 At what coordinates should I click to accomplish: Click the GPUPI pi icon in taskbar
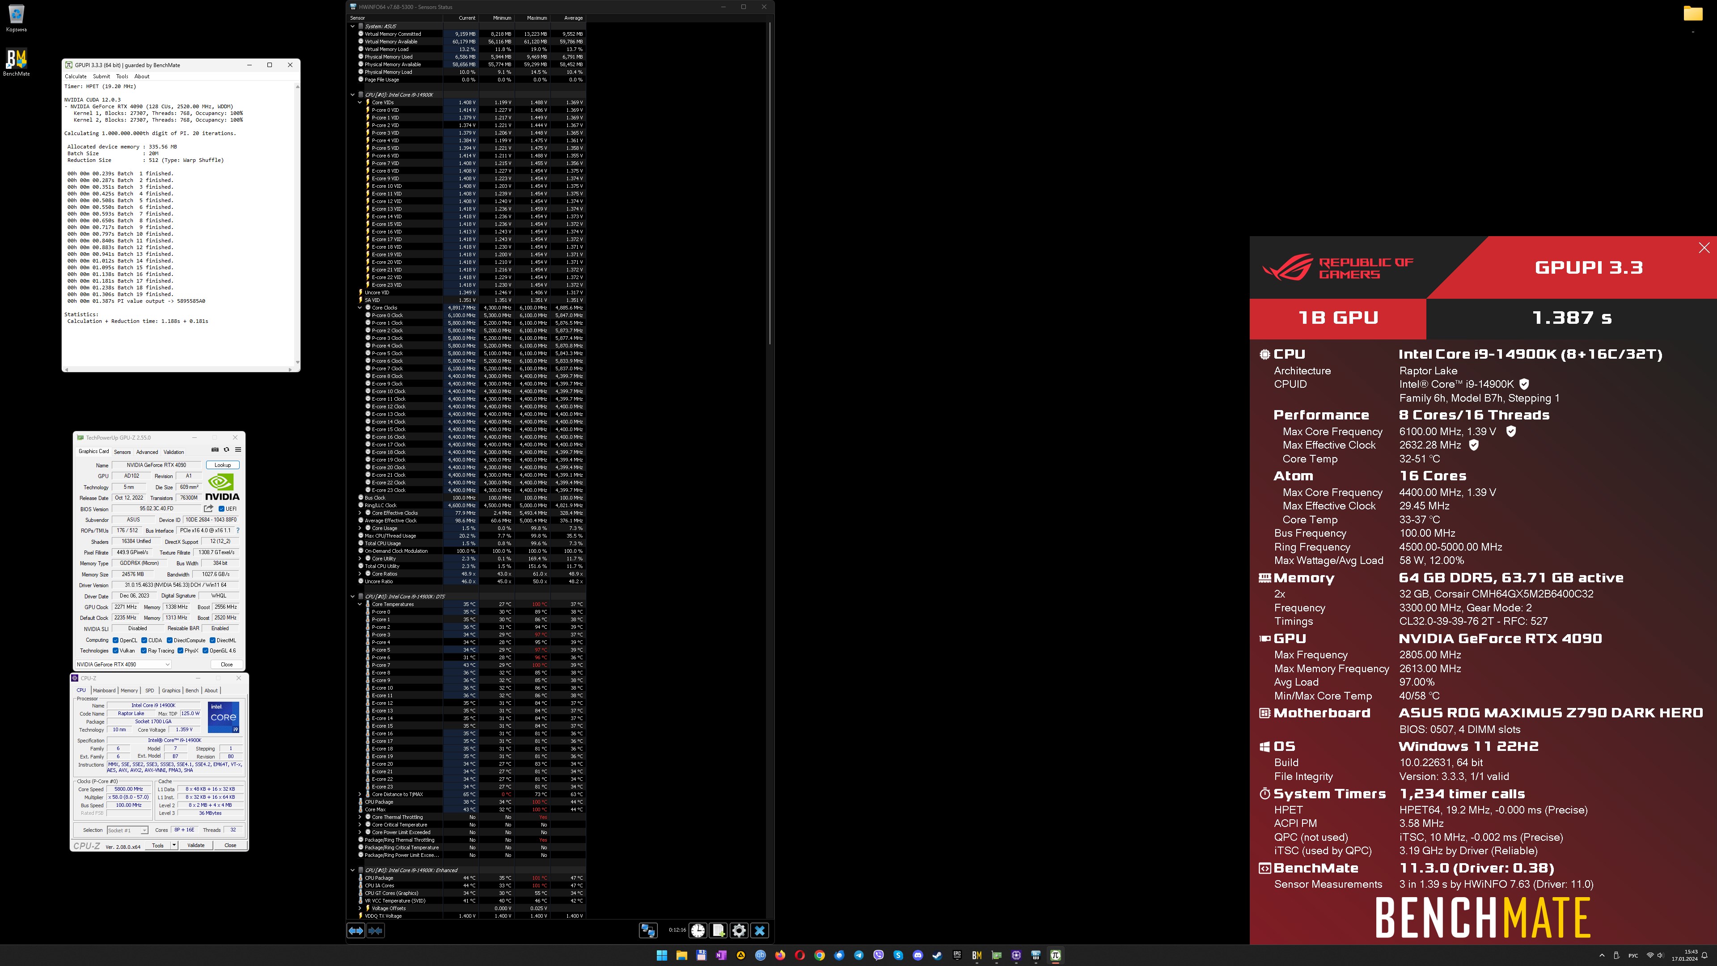1055,955
